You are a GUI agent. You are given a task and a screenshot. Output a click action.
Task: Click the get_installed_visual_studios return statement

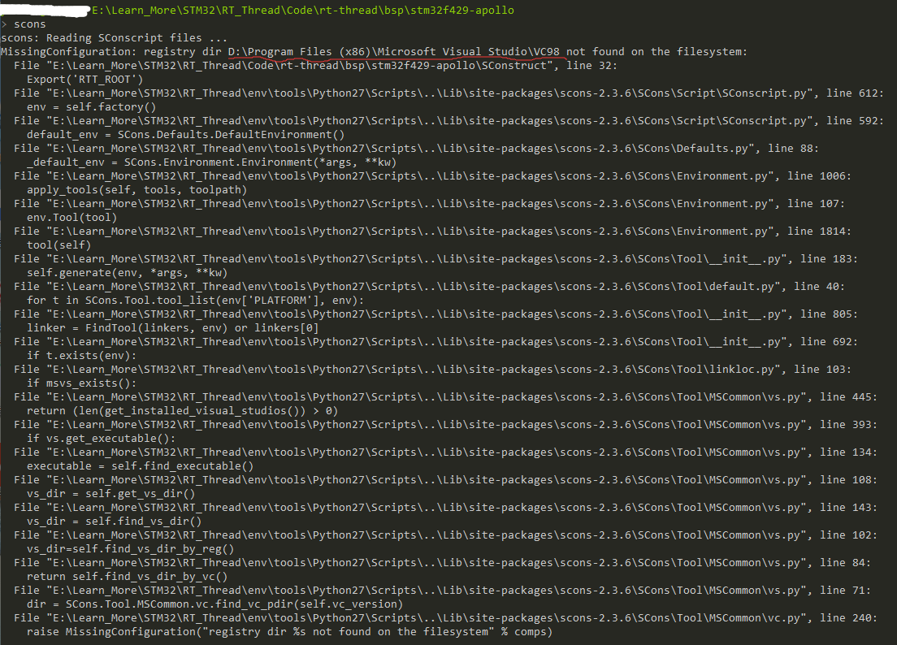pyautogui.click(x=182, y=411)
